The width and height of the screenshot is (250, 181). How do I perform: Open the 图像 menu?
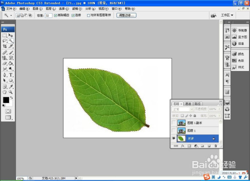click(37, 8)
